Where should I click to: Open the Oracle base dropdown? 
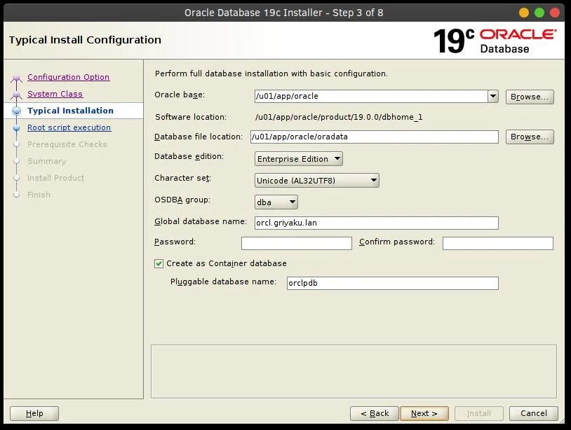(493, 97)
